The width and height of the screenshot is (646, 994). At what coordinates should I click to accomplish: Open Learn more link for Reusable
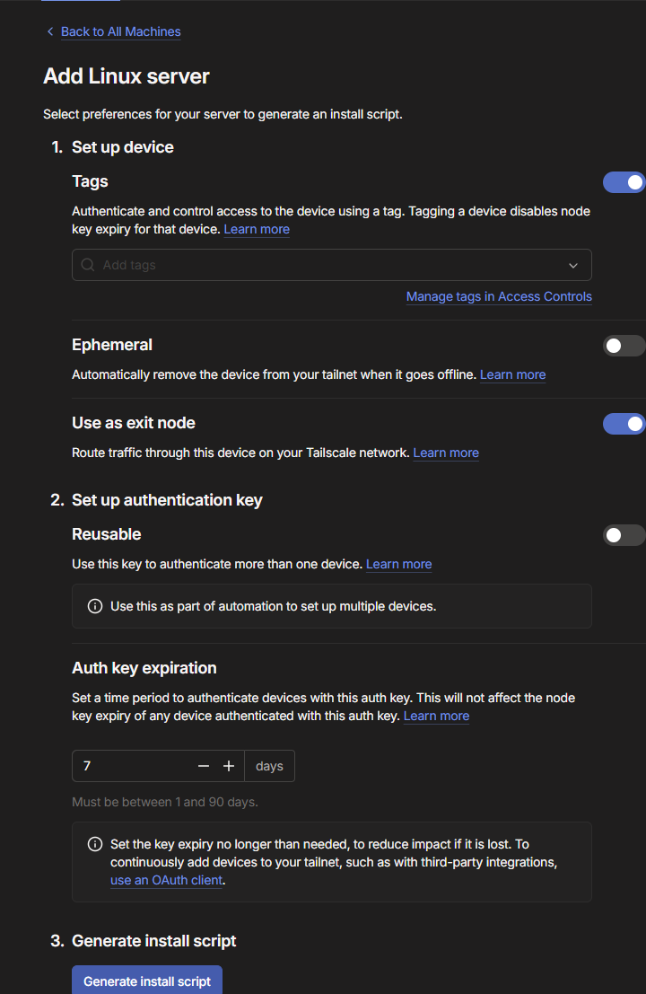point(399,564)
